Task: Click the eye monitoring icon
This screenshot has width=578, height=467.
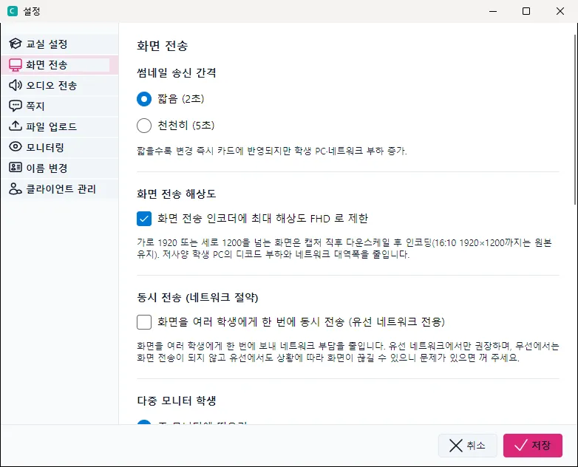Action: coord(15,147)
